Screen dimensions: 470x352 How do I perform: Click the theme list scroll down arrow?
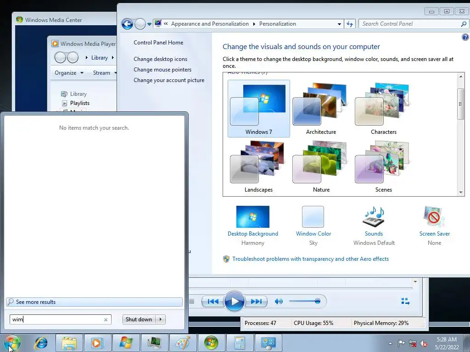[461, 192]
